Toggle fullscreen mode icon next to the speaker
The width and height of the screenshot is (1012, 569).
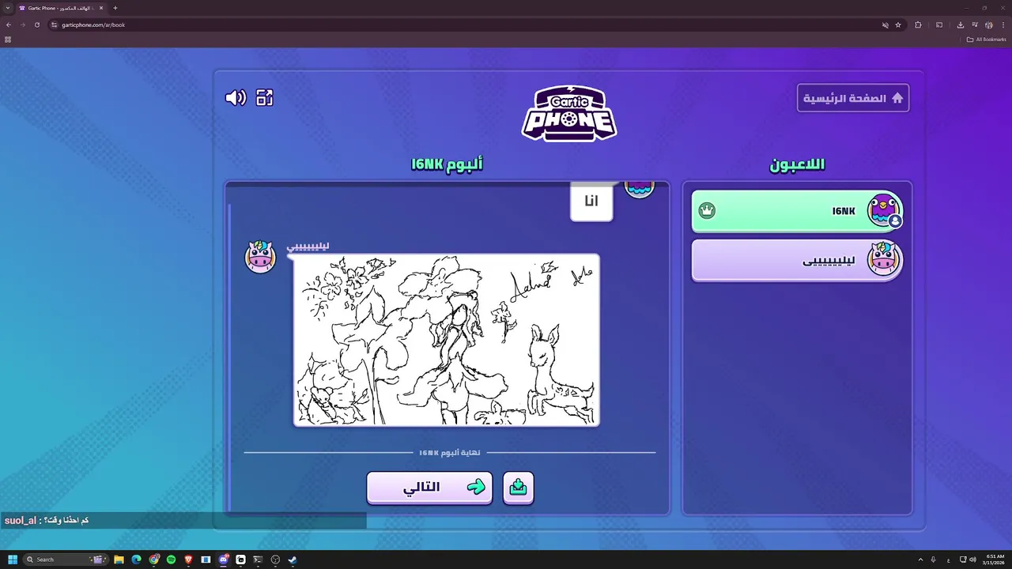(265, 98)
